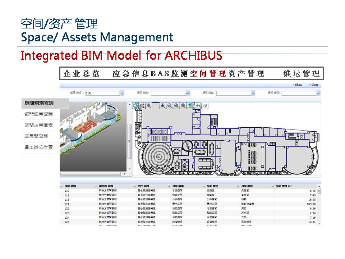Open the BAS监测 menu tab

(x=169, y=73)
